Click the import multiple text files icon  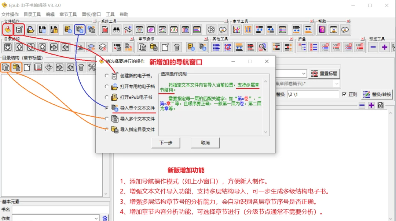[91, 30]
